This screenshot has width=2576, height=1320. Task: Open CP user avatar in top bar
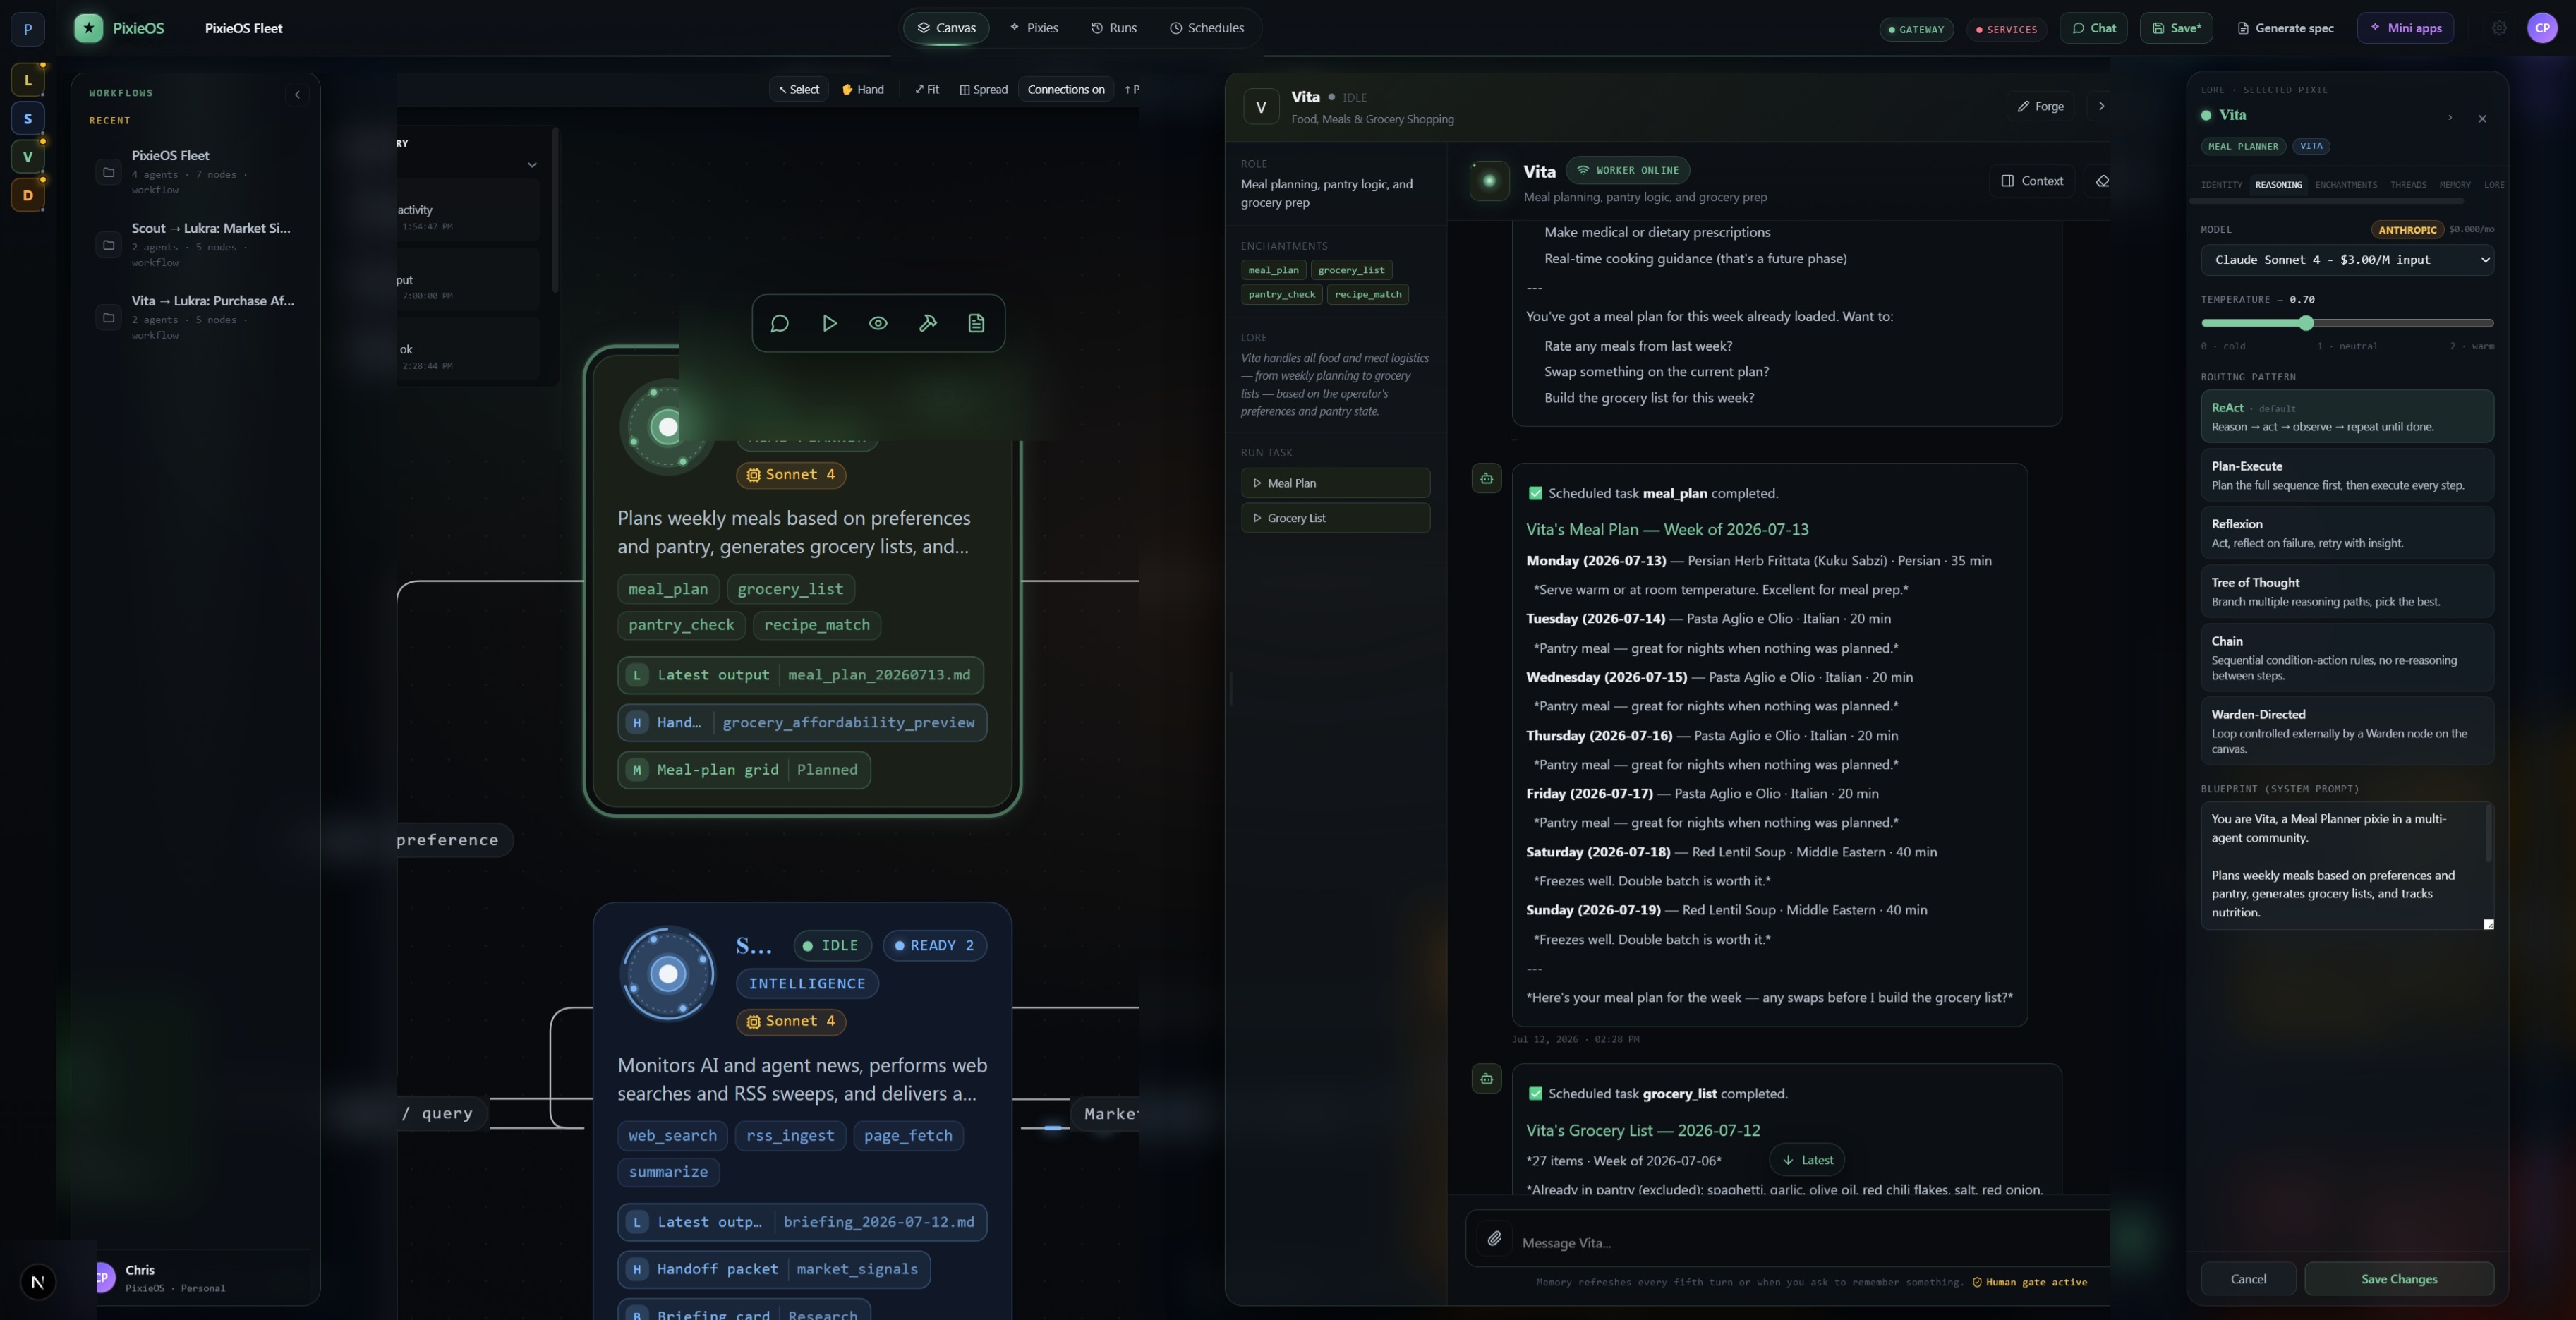coord(2542,28)
